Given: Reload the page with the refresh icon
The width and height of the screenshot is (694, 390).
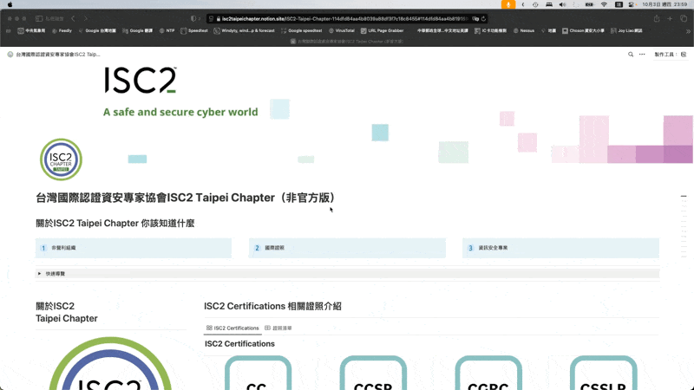Looking at the screenshot, I should coord(483,18).
